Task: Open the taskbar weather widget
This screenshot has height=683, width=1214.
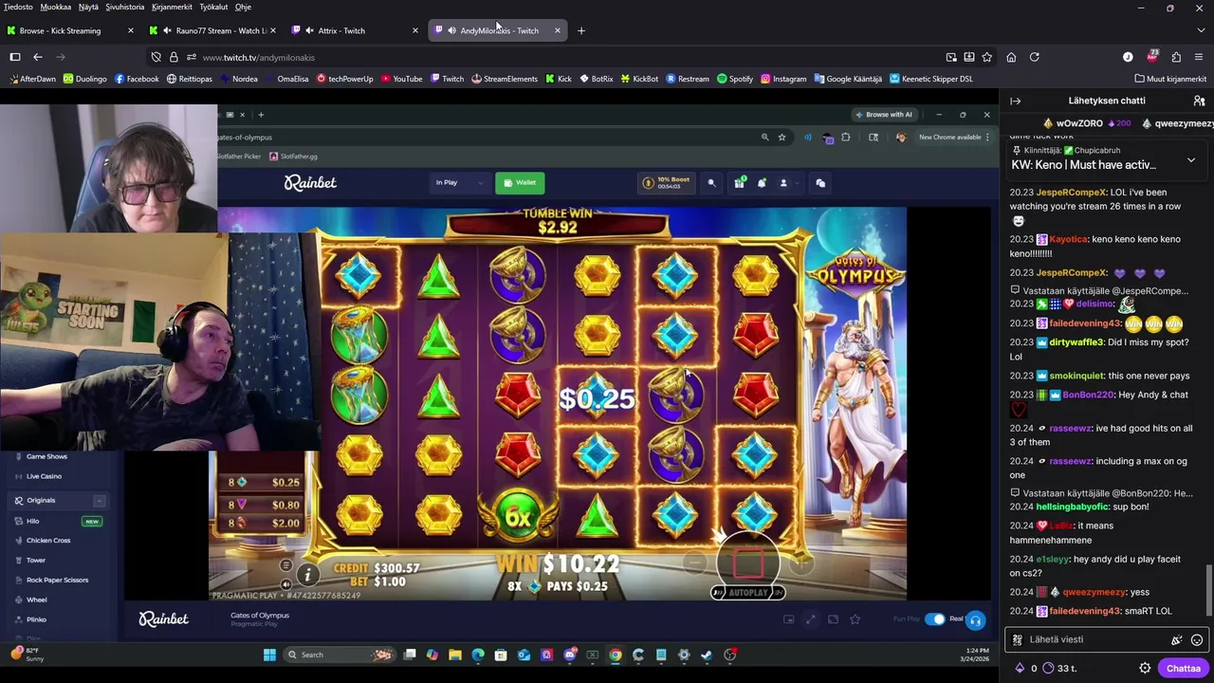Action: coord(26,654)
